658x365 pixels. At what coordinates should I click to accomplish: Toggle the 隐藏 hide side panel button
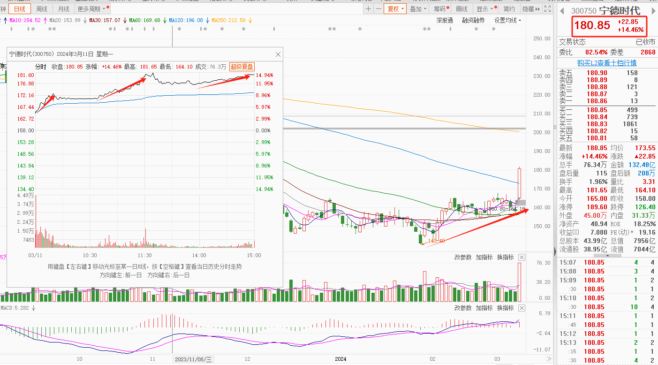[531, 9]
